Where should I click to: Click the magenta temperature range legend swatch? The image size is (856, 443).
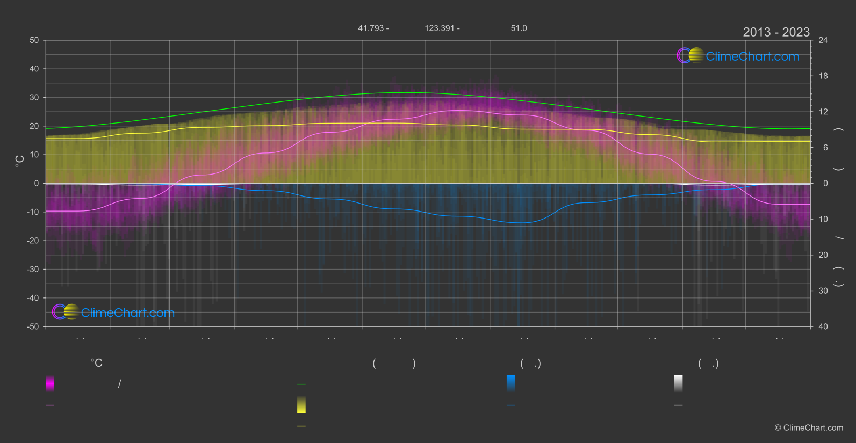(x=50, y=383)
